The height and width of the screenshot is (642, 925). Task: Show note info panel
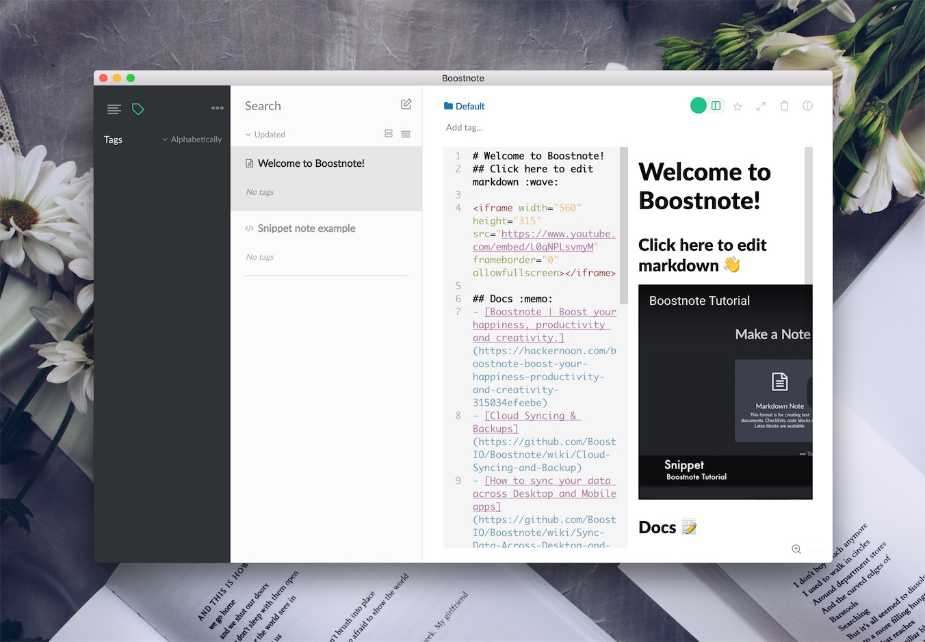[807, 106]
